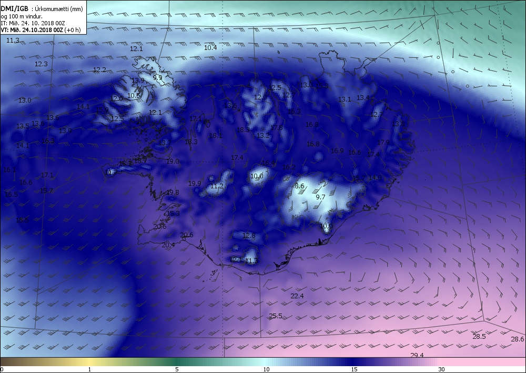
Task: Click the '0' tick label on the color scale
Action: point(2,370)
